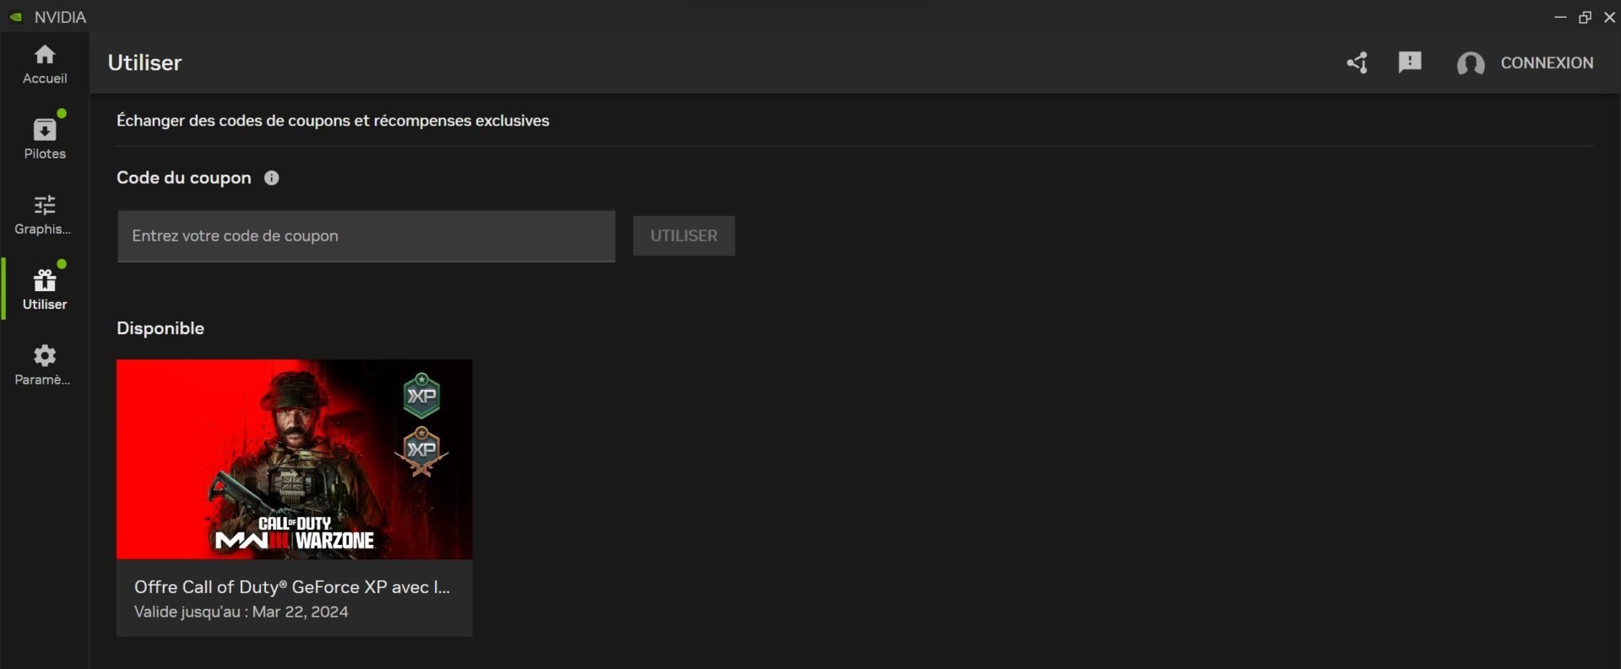The width and height of the screenshot is (1621, 669).
Task: Click the share icon in the header
Action: click(x=1358, y=62)
